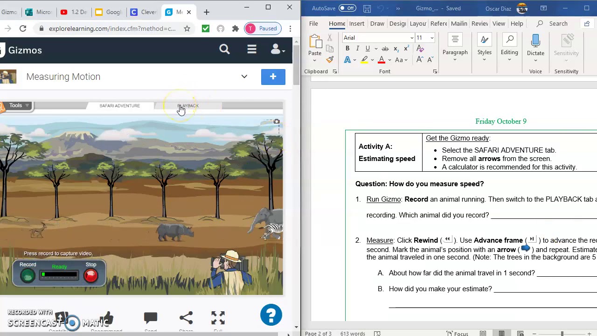Select the SAFARI ADVENTURE tab
Screen dimensions: 597x336
click(119, 105)
